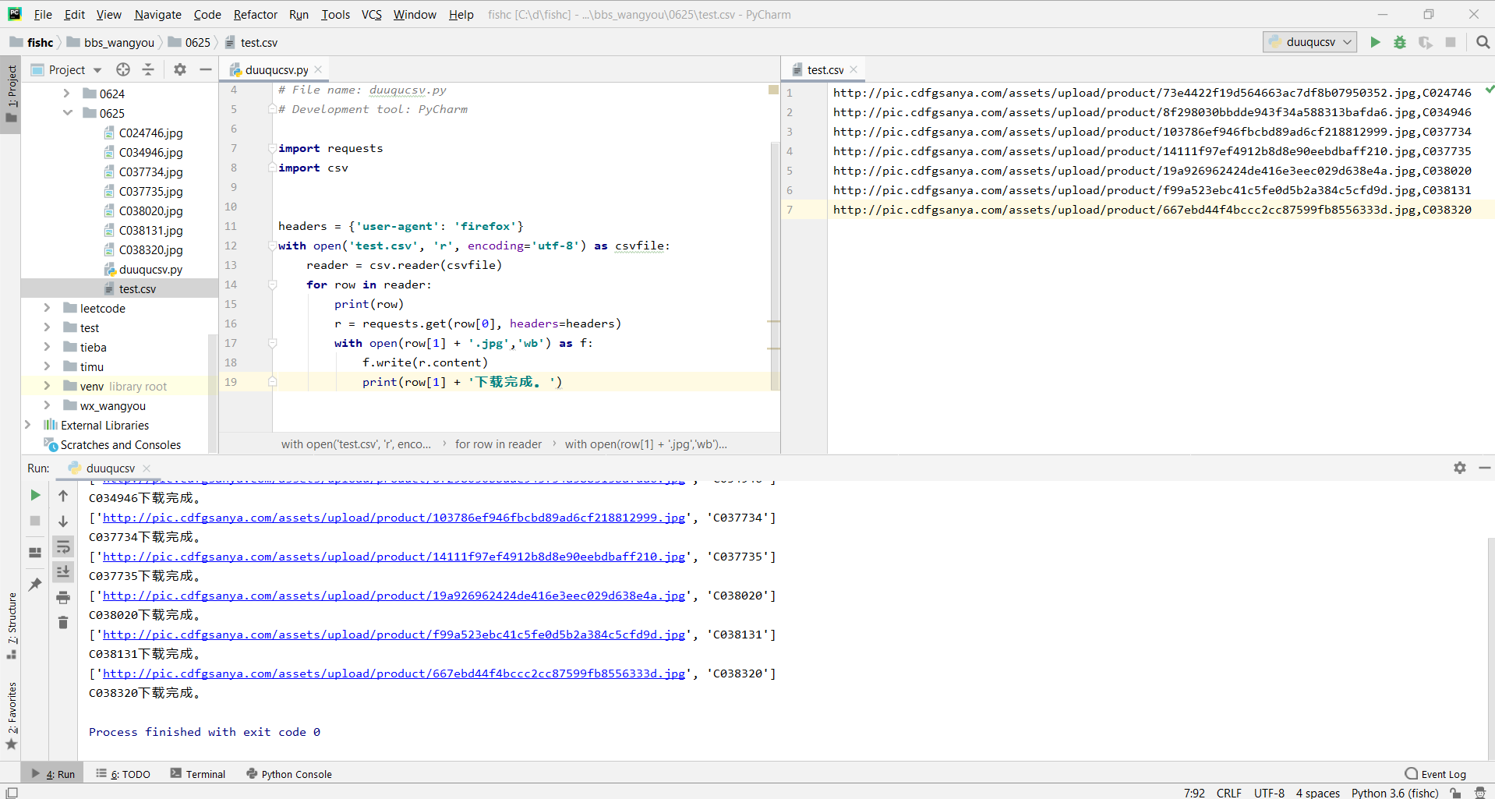Screen dimensions: 1495x799
Task: Toggle soft-wrap in Run console
Action: click(x=63, y=546)
